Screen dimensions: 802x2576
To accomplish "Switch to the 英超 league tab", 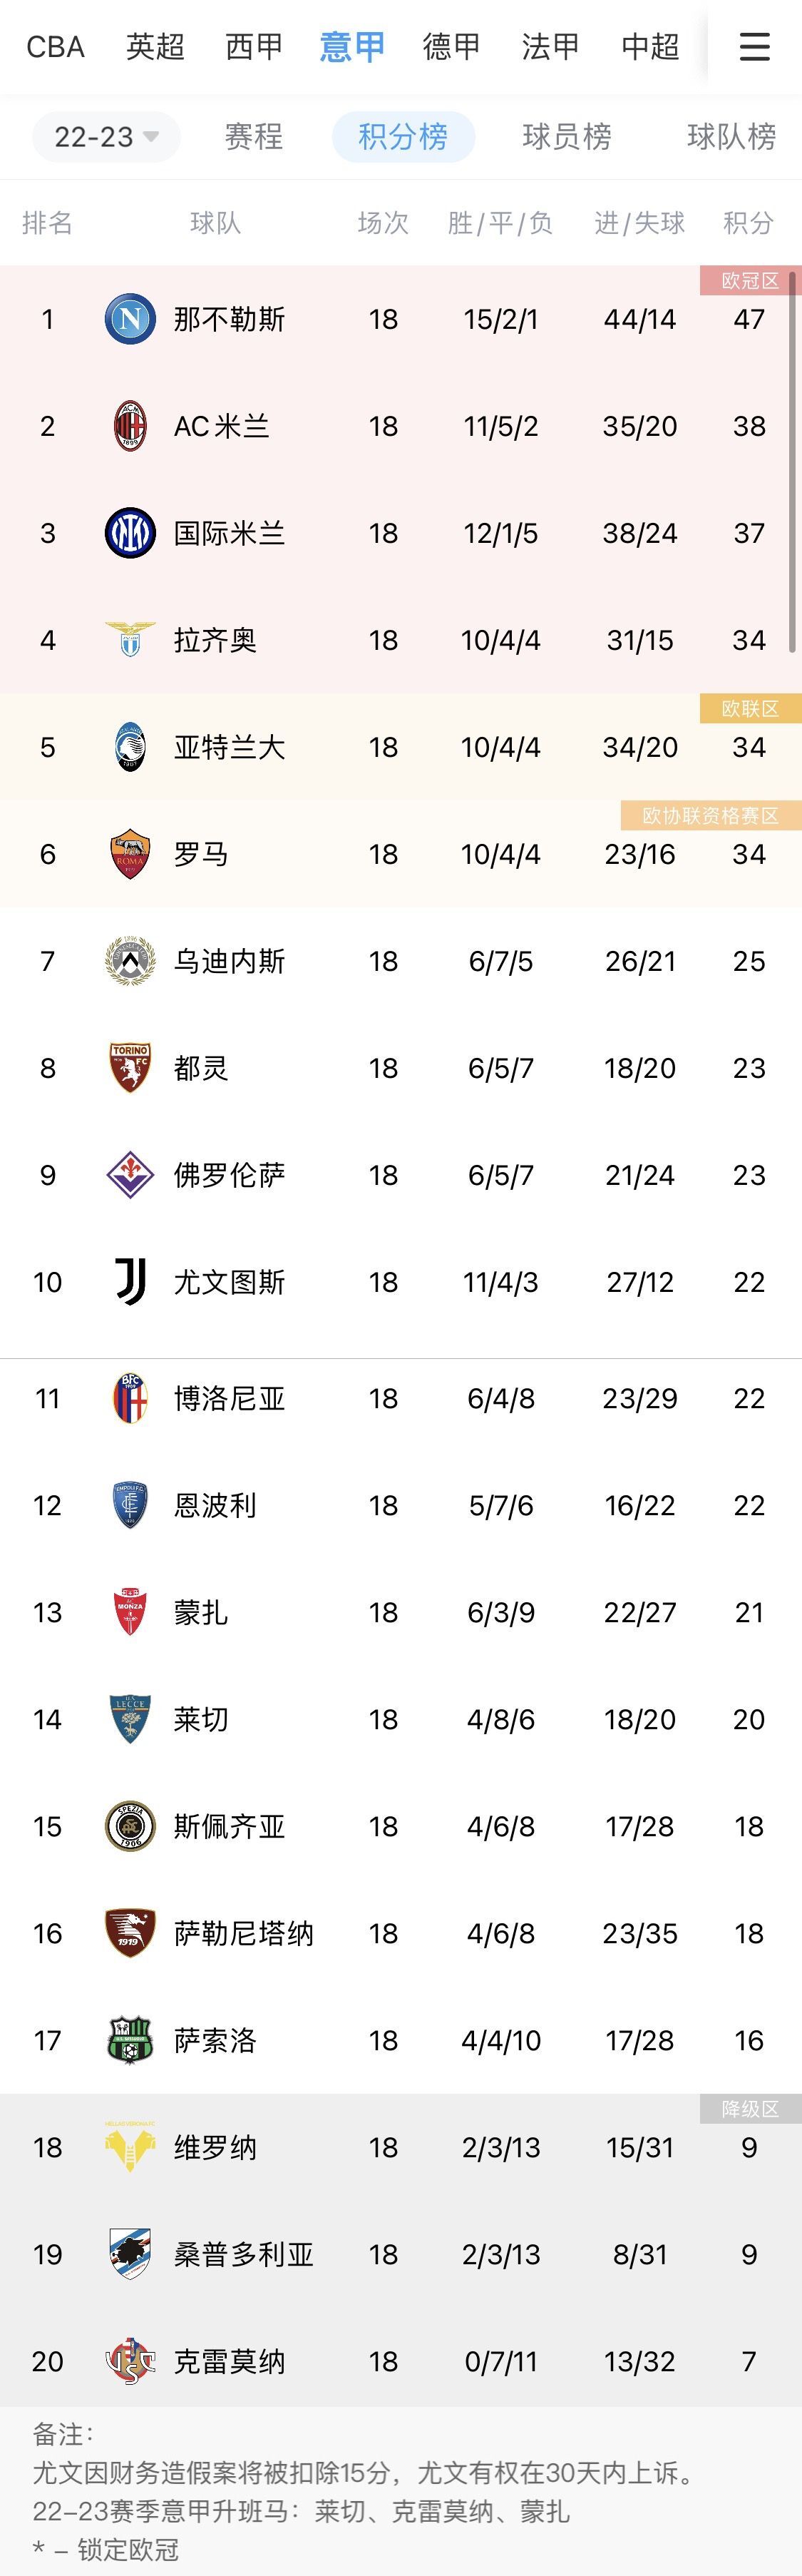I will [x=155, y=46].
